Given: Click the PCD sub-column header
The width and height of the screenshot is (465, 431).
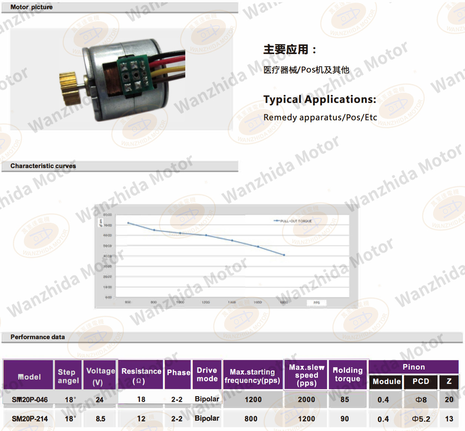Looking at the screenshot, I should (x=421, y=382).
